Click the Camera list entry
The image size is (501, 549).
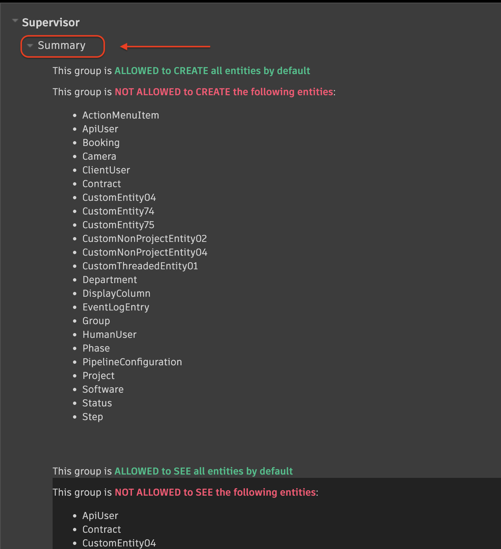99,156
